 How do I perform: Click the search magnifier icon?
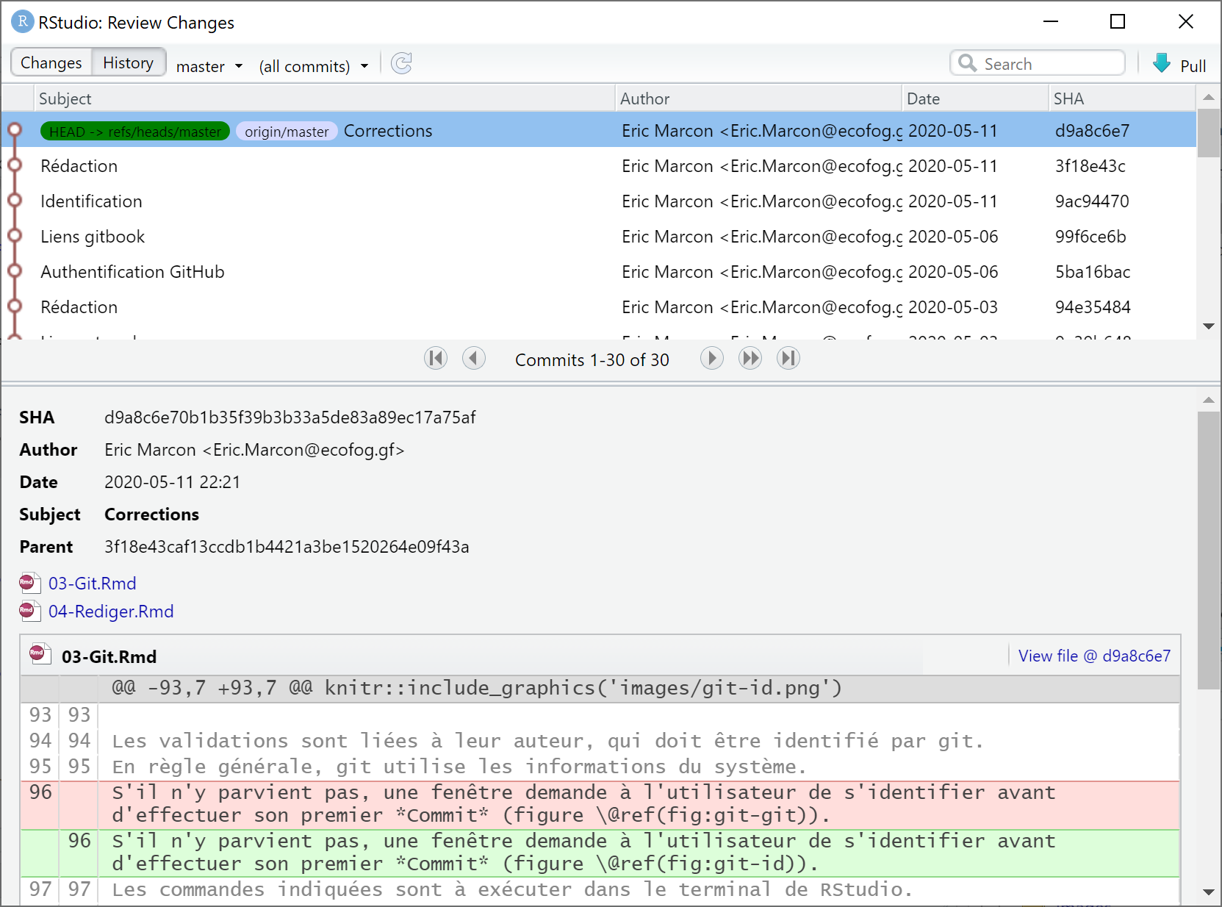pos(968,63)
